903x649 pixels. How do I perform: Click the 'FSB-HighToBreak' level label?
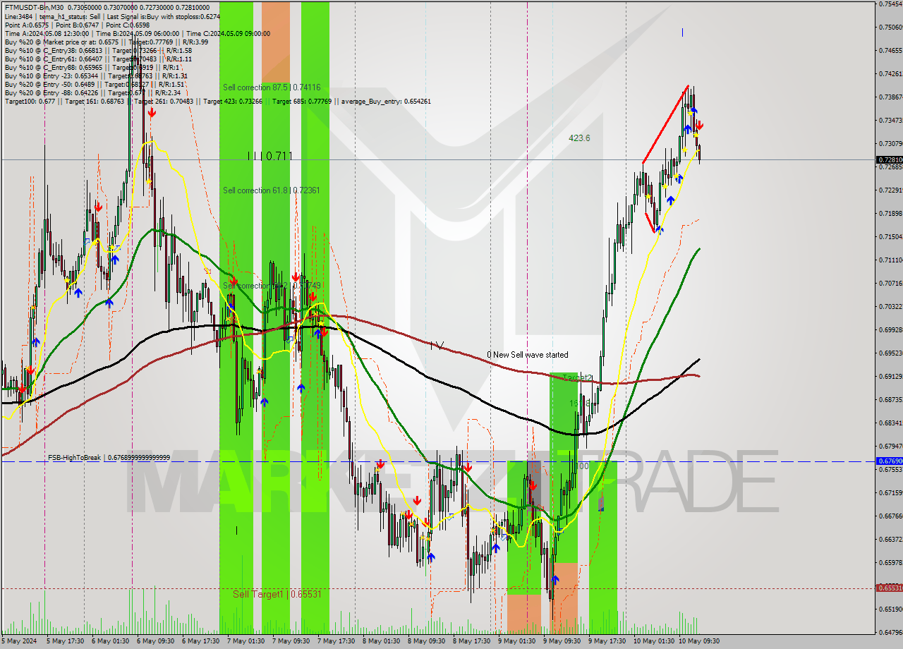coord(109,458)
